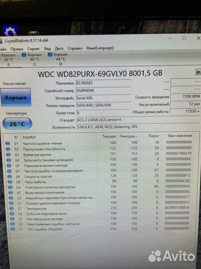Screen dimensions: 201x269
Task: Click status icon for attribute 02
Action: [x=8, y=149]
